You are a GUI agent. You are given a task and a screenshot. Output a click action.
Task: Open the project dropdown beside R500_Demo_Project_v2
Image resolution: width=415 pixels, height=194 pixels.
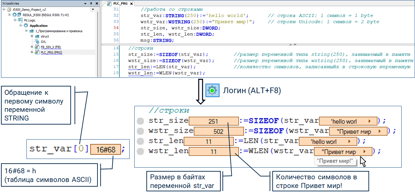[x=93, y=10]
